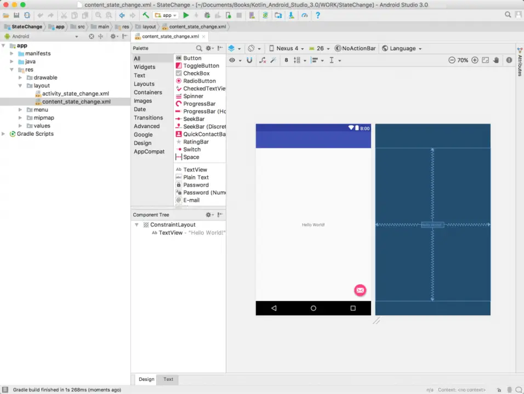Click the NoActionBar theme button
The height and width of the screenshot is (394, 524).
tap(355, 48)
